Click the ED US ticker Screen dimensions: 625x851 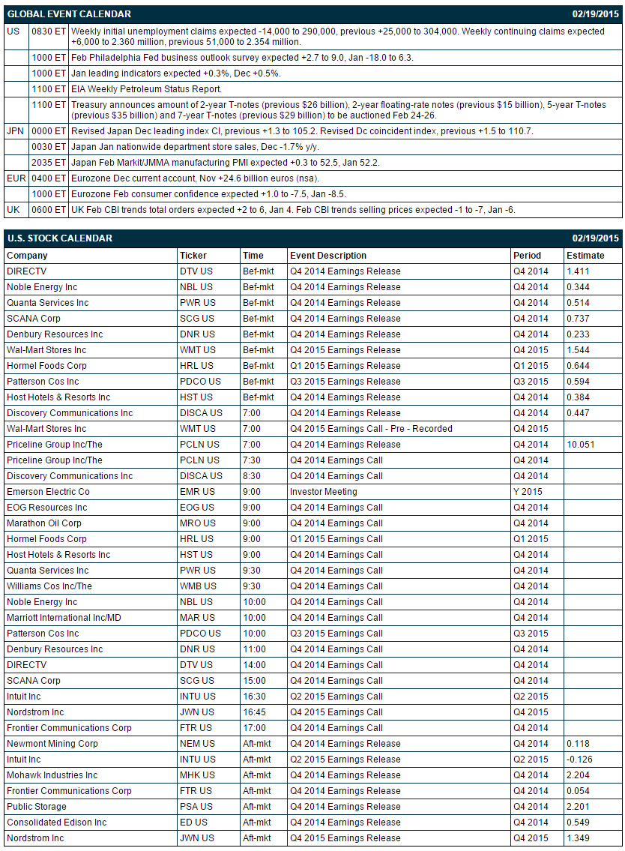click(x=193, y=823)
